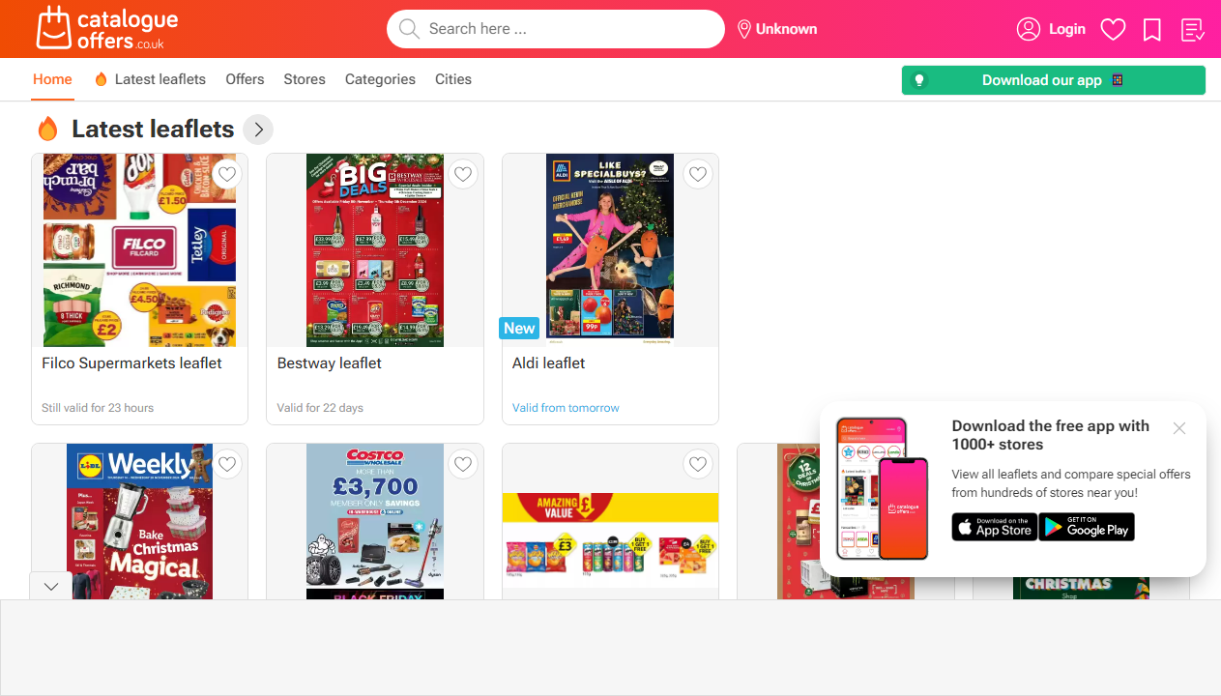Viewport: 1221px width, 696px height.
Task: Click the down chevron expander at bottom-left
Action: pyautogui.click(x=51, y=586)
